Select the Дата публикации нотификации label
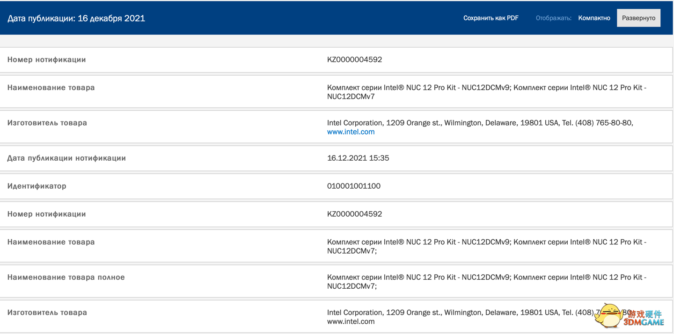 pyautogui.click(x=66, y=158)
